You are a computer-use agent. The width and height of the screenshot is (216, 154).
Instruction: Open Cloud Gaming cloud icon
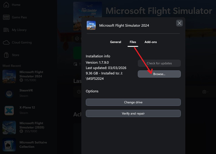(6, 43)
